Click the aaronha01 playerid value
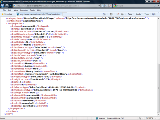 click(x=29, y=26)
